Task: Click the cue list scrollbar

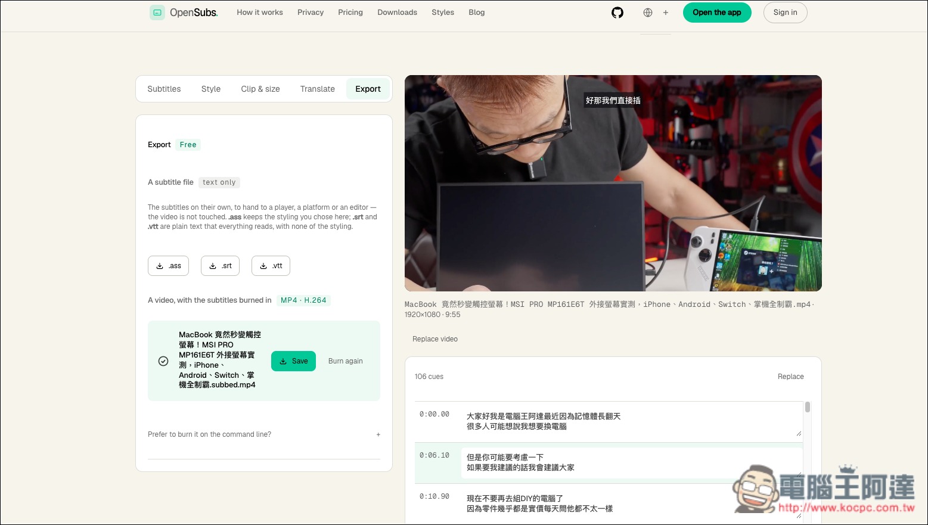Action: point(808,407)
